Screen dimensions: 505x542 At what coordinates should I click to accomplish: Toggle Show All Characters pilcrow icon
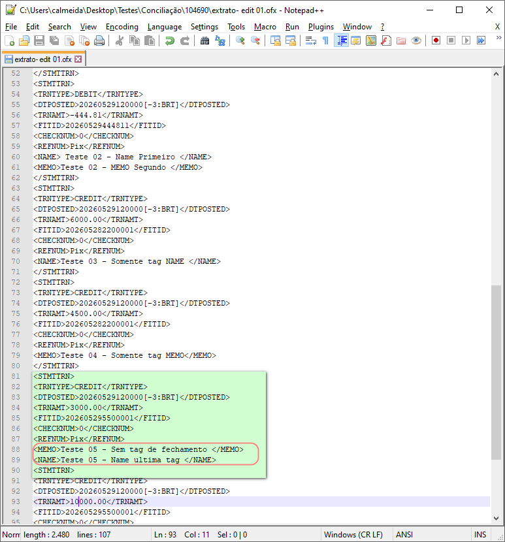(x=325, y=40)
